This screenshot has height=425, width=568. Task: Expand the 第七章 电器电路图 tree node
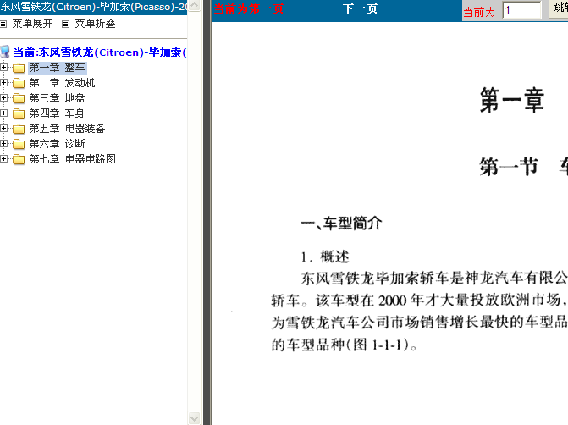click(3, 158)
